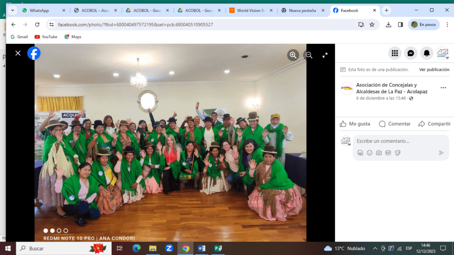Type in Escribe un comentario field
This screenshot has width=454, height=255.
click(395, 141)
